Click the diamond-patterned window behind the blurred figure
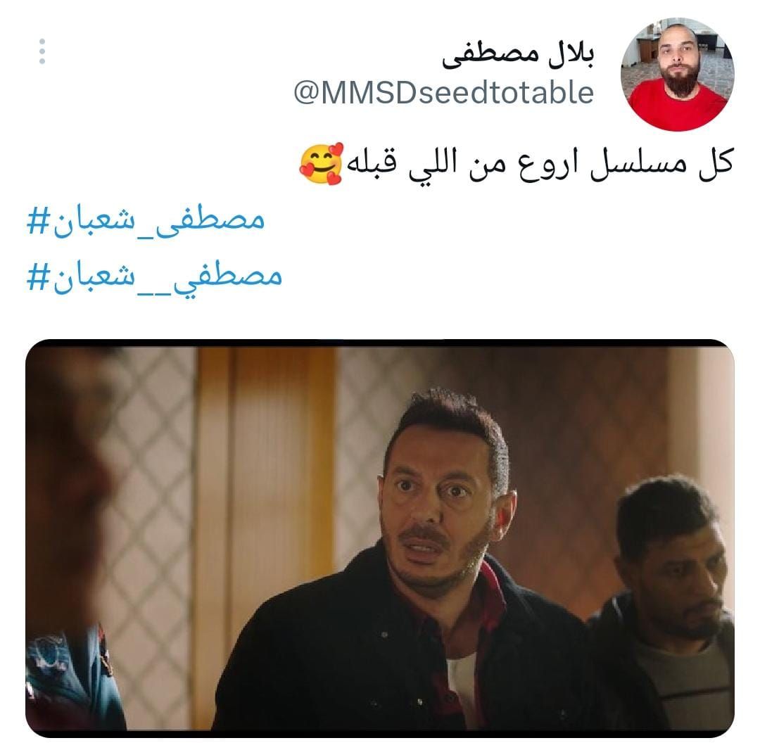Viewport: 760px width, 750px height. (x=146, y=485)
